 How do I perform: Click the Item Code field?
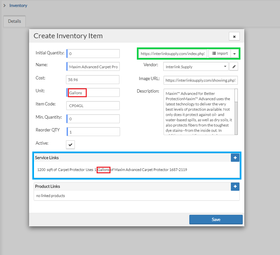coord(93,106)
